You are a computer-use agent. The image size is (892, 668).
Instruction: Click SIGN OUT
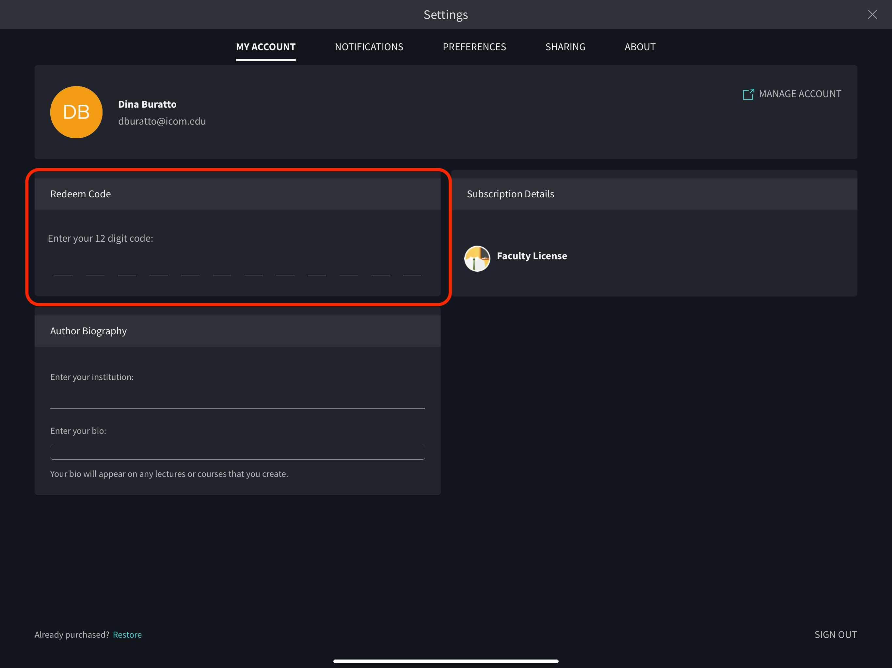836,634
